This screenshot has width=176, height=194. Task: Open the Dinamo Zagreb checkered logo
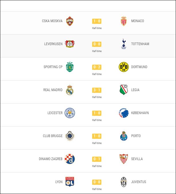click(70, 159)
